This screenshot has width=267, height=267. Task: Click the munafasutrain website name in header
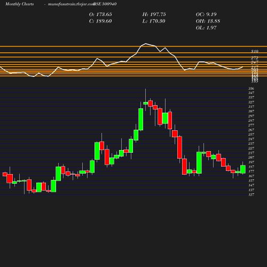(71, 4)
